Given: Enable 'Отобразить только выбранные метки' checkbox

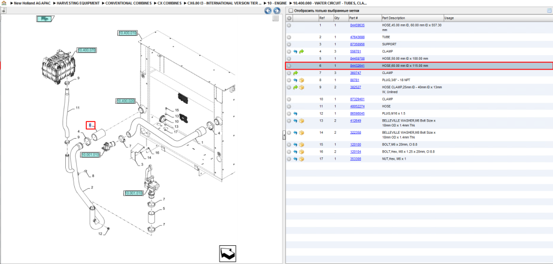Looking at the screenshot, I should click(x=290, y=10).
